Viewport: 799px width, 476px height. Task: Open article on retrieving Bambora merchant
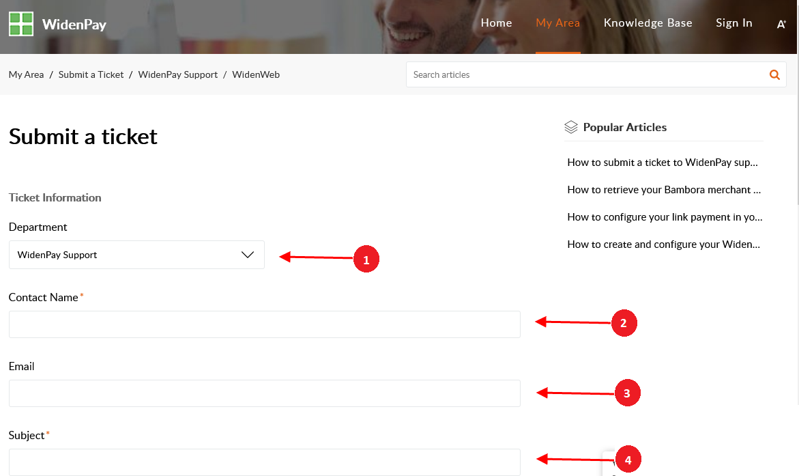coord(664,190)
